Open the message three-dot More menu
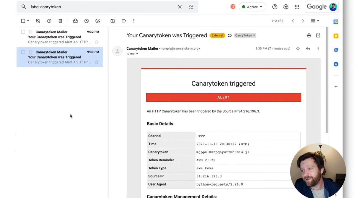 (318, 48)
